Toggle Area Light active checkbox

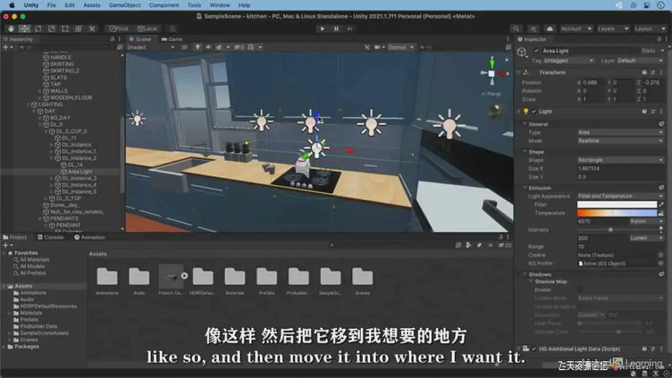pos(537,51)
